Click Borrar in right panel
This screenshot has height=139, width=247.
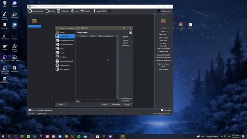[x=163, y=67]
